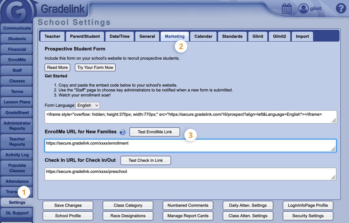Open the Glinit2 tab
This screenshot has height=223, width=349.
[279, 36]
